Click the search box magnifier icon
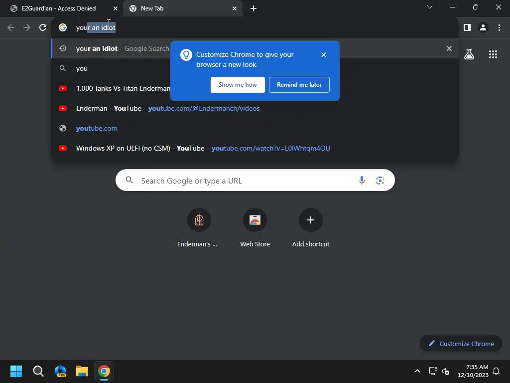The image size is (510, 383). [x=129, y=180]
